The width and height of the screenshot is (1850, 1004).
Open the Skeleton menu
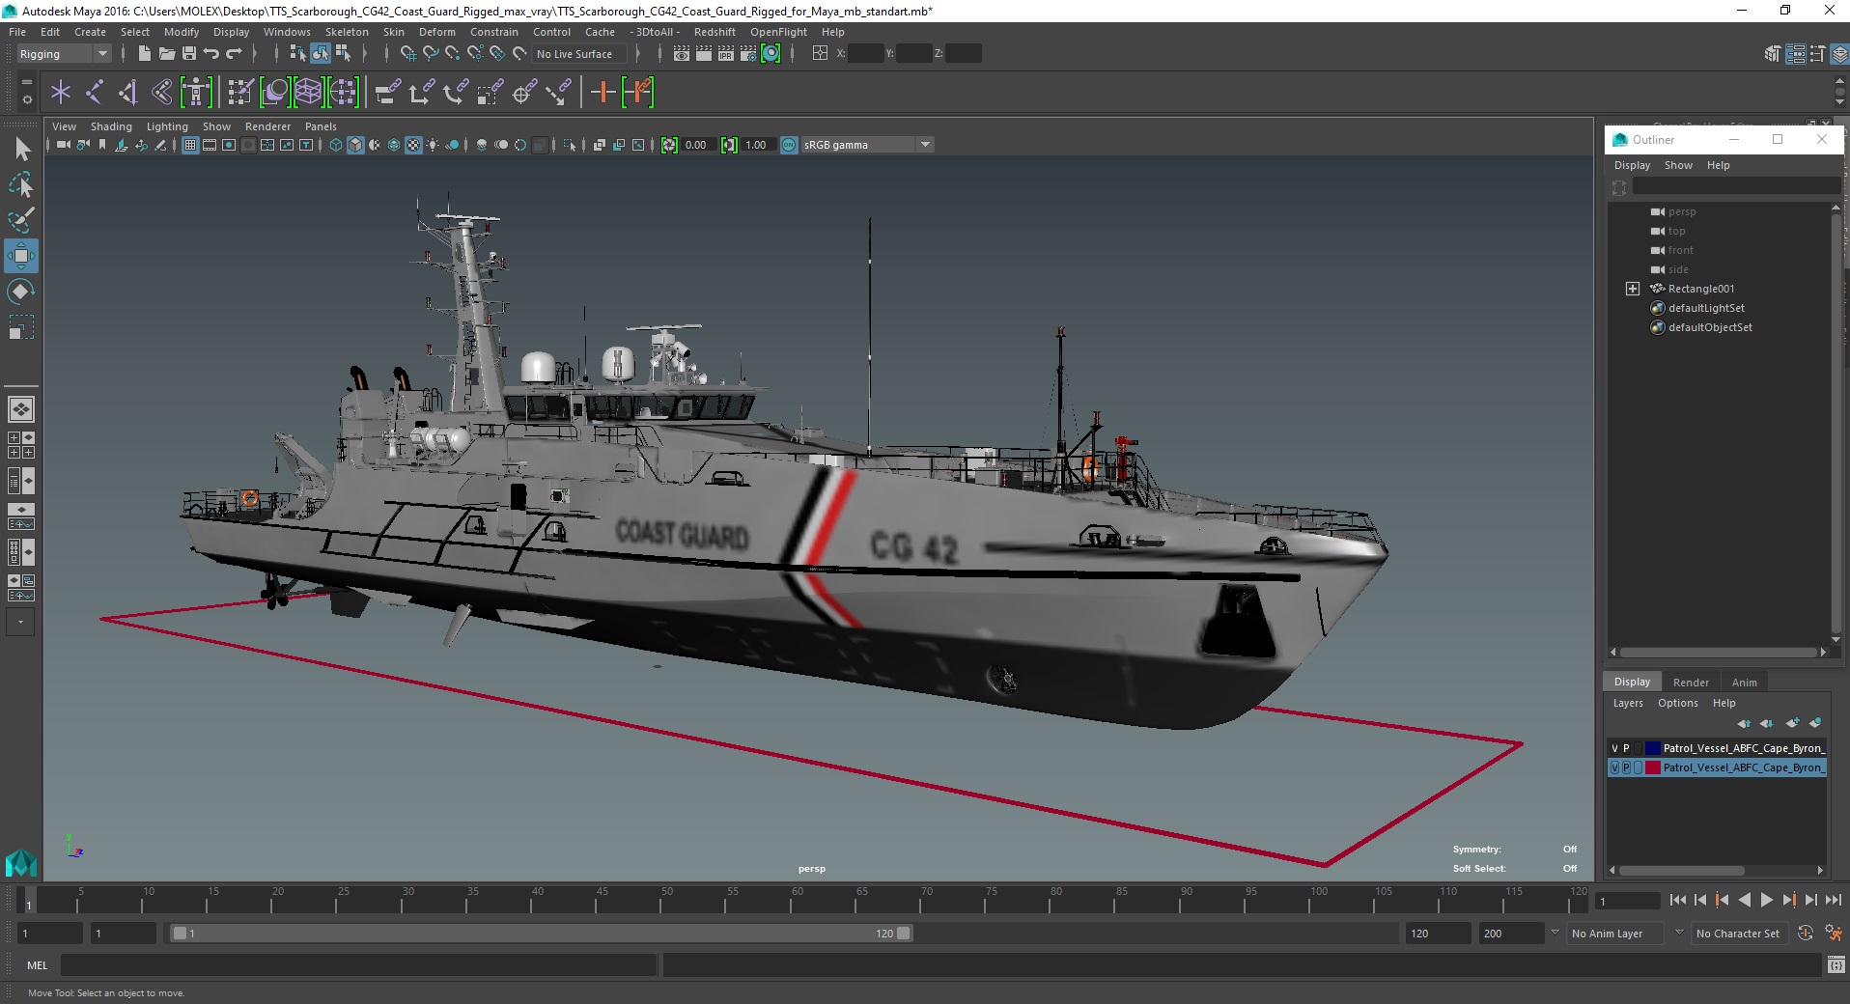347,32
